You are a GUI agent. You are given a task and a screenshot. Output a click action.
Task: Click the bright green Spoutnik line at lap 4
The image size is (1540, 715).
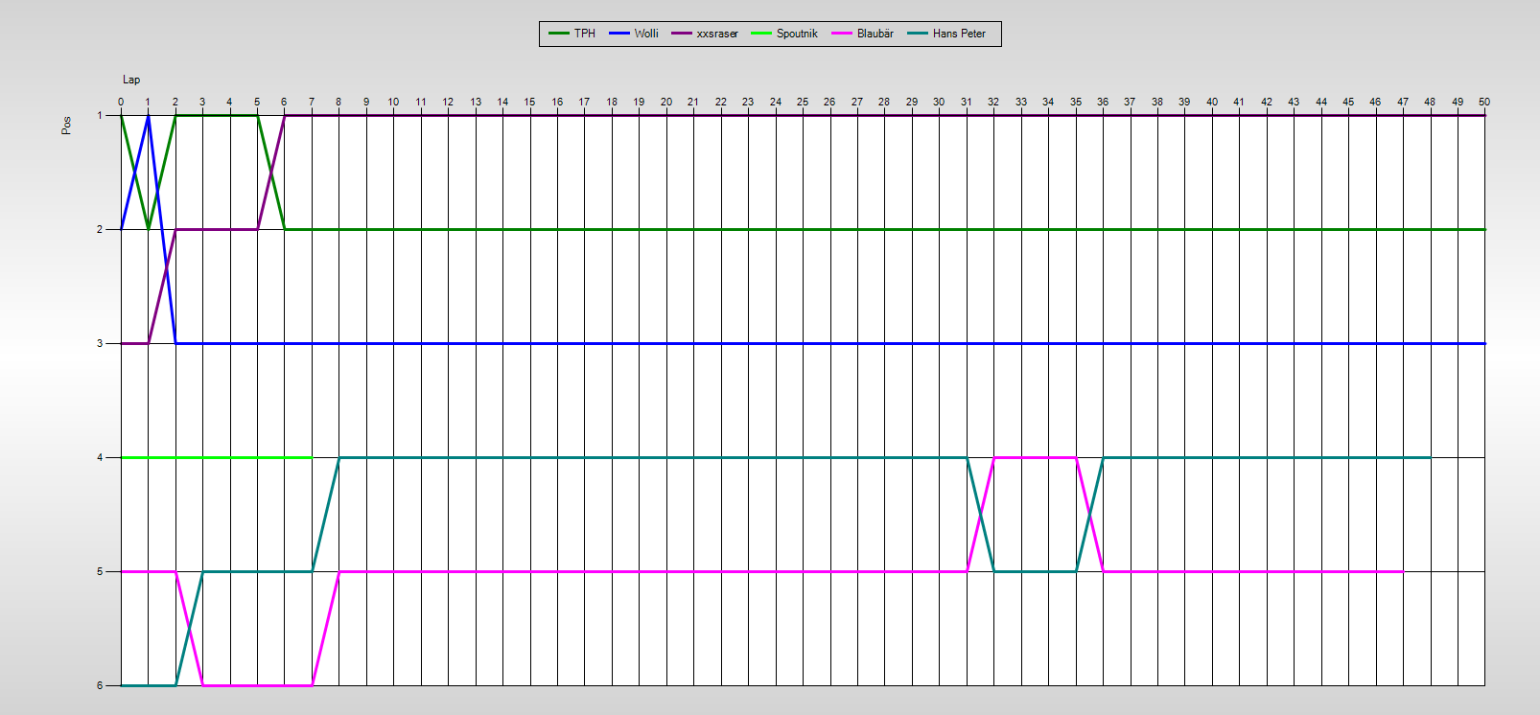pyautogui.click(x=229, y=457)
